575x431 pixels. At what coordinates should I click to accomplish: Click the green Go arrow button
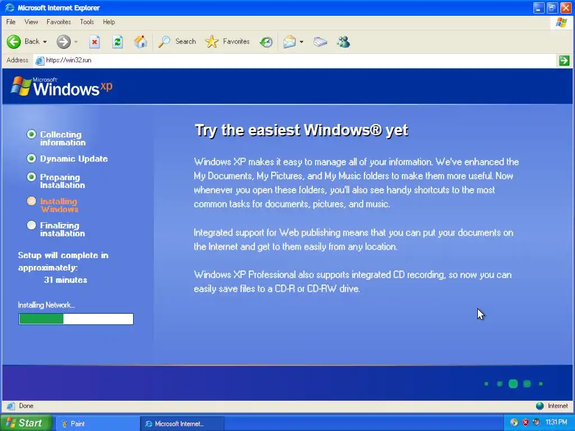564,61
